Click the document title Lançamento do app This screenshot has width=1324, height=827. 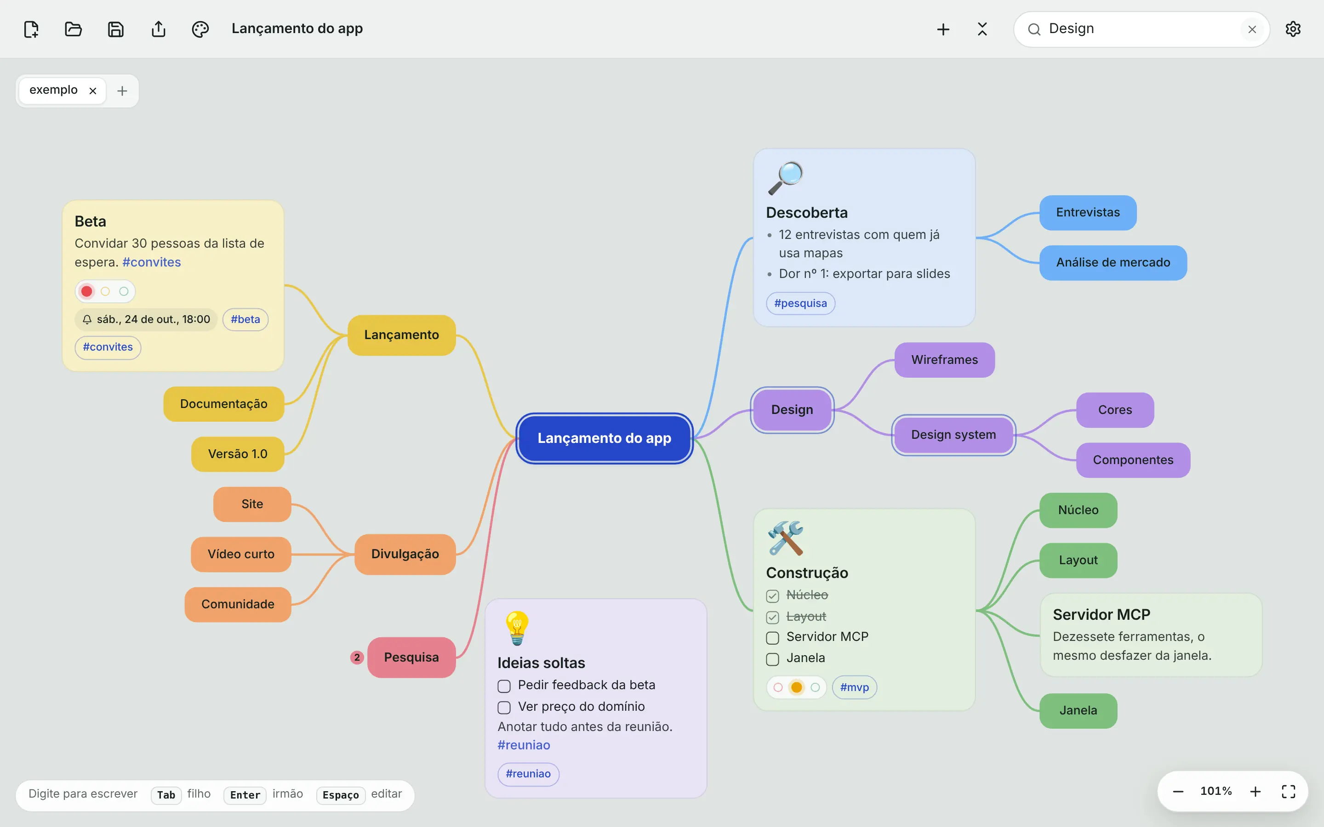(x=297, y=29)
